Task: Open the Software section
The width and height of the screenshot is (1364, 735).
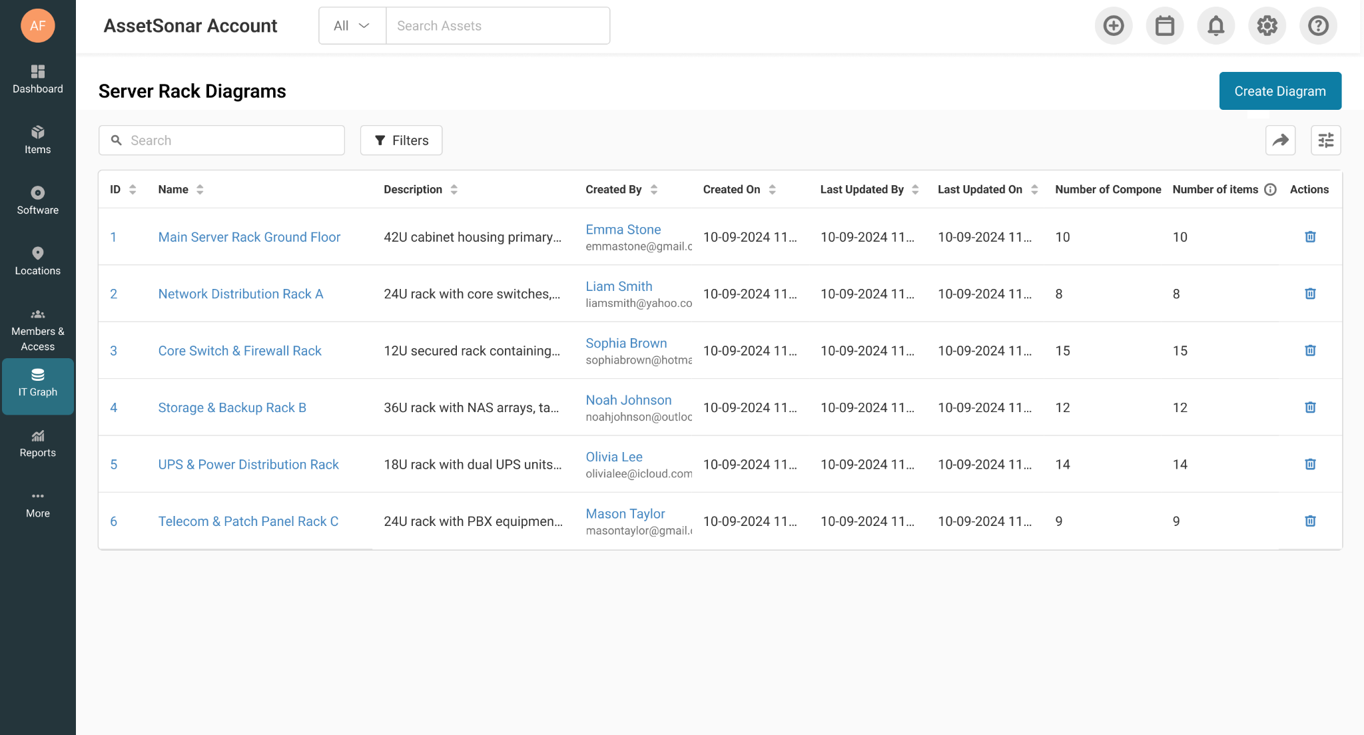Action: coord(38,200)
